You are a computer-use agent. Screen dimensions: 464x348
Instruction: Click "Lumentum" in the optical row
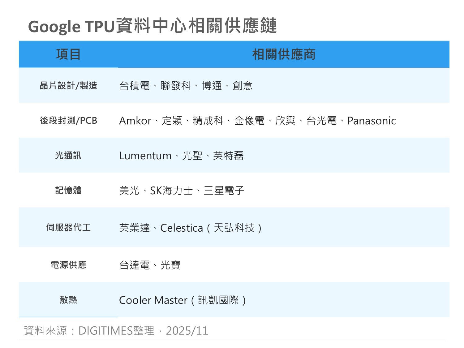(145, 156)
